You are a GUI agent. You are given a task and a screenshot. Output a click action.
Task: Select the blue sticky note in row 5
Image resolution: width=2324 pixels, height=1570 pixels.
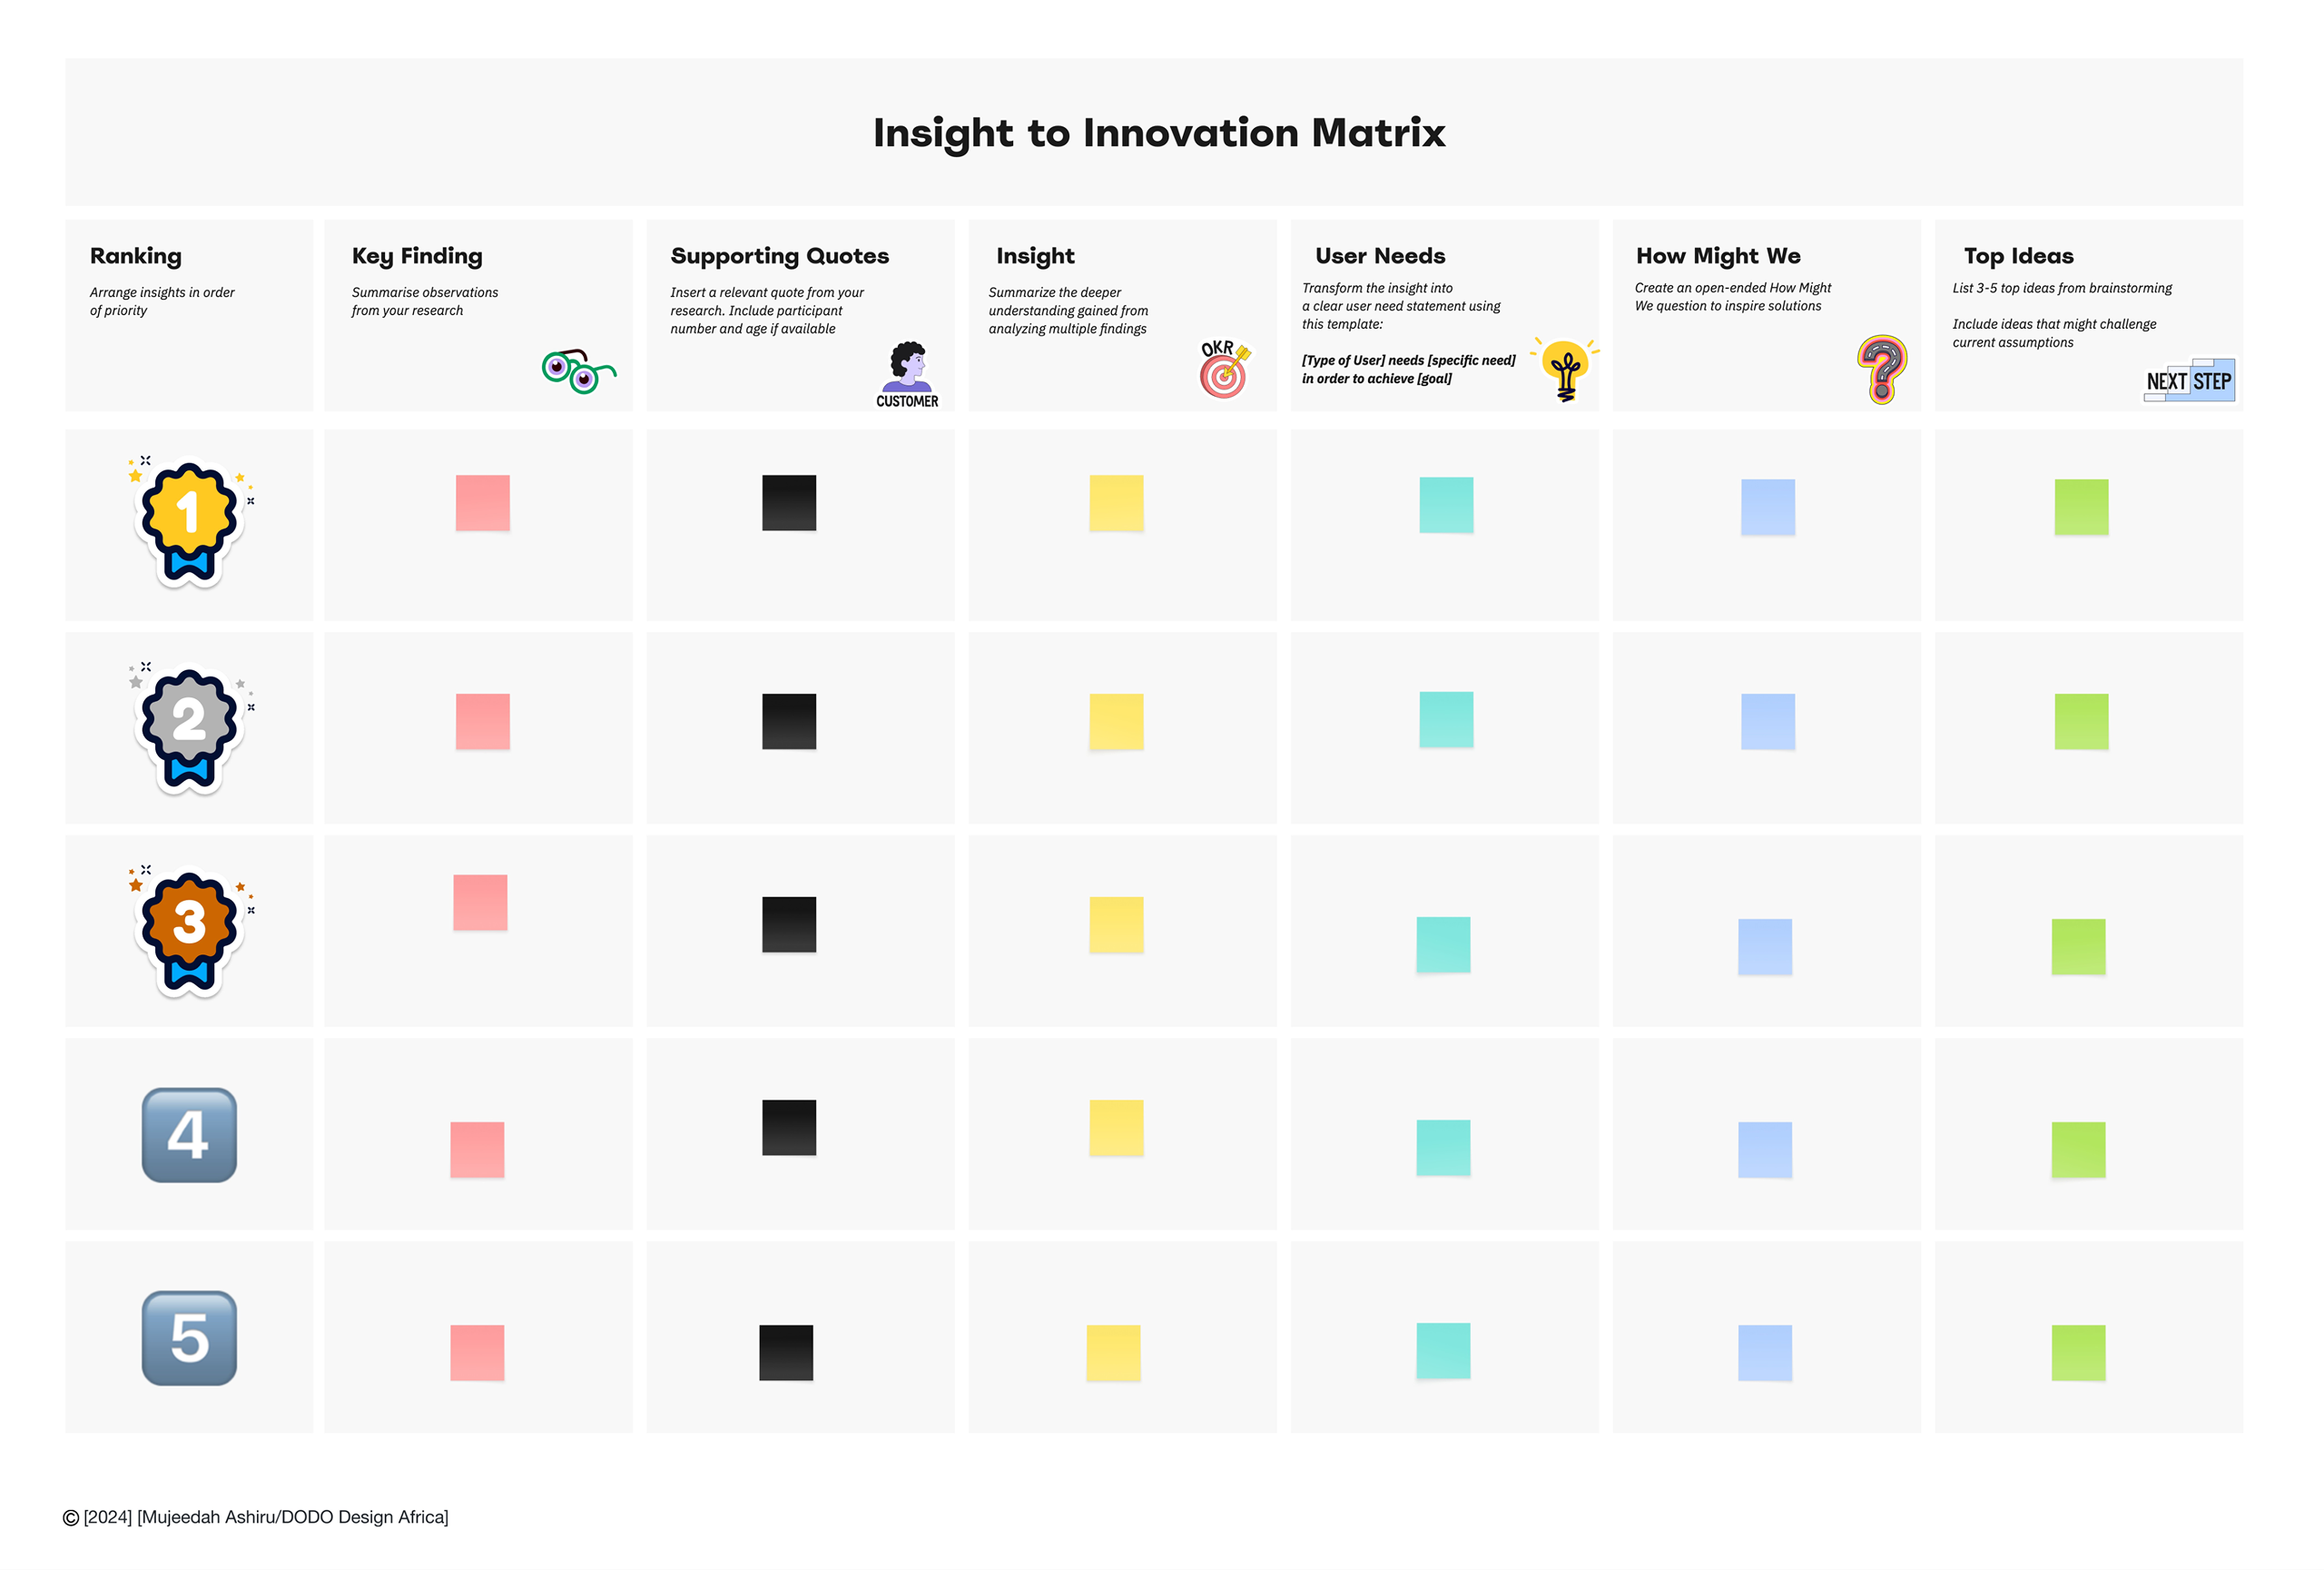pyautogui.click(x=1765, y=1352)
